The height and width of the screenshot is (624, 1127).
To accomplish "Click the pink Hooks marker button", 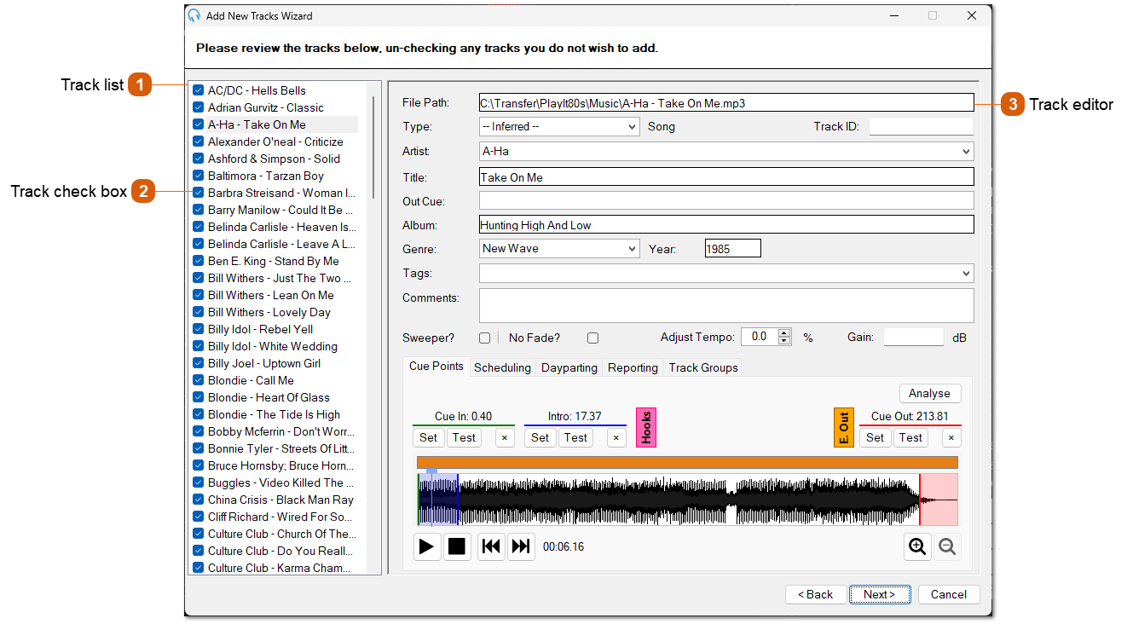I will (646, 427).
